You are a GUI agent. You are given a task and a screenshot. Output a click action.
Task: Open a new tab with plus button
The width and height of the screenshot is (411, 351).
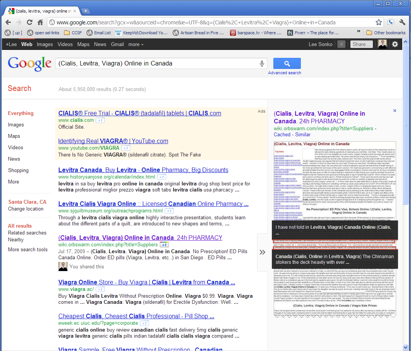(x=86, y=11)
